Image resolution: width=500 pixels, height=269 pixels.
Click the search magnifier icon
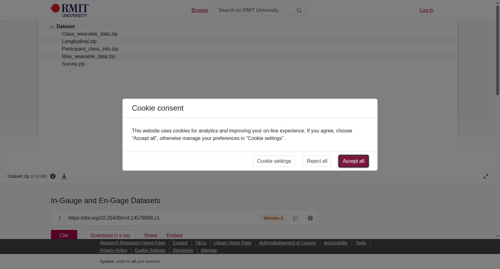(x=299, y=10)
